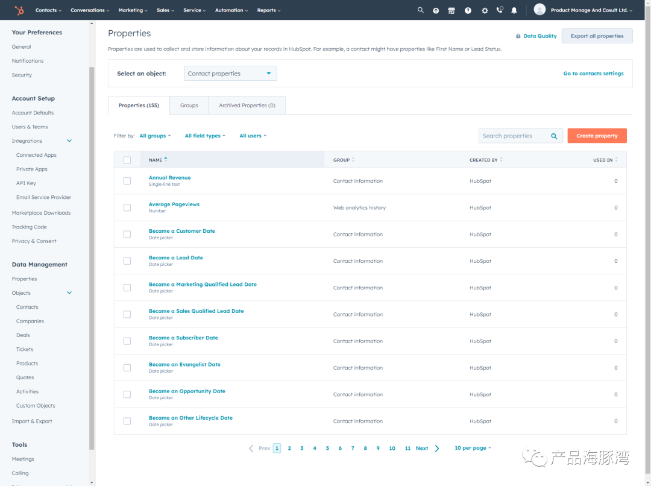Open the notifications bell
Viewport: 651px width, 486px height.
click(514, 10)
